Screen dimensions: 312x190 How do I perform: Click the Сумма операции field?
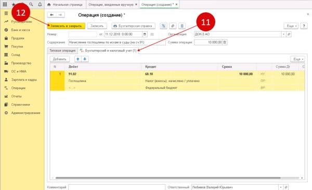[208, 43]
